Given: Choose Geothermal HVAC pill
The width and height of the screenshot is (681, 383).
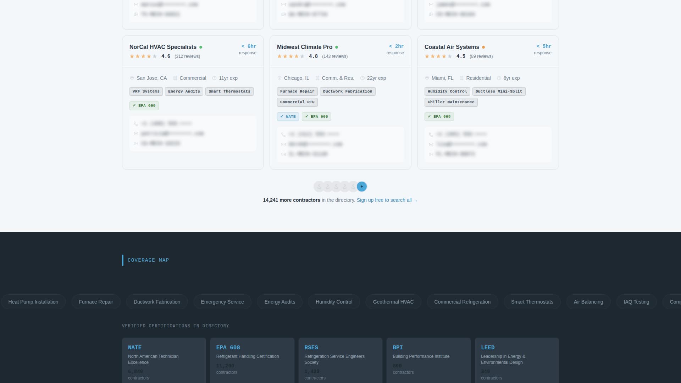Looking at the screenshot, I should (x=393, y=302).
